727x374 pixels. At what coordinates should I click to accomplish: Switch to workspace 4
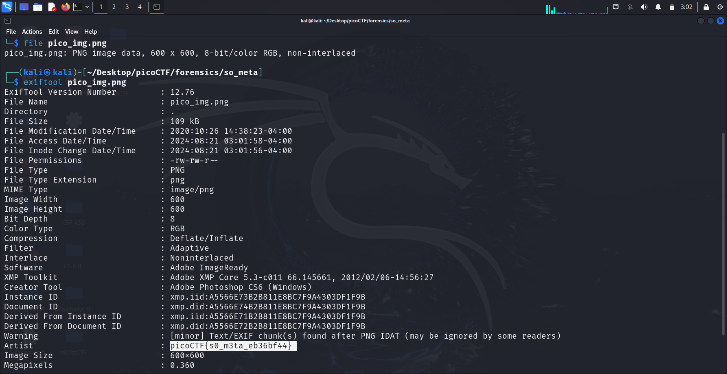pos(140,7)
